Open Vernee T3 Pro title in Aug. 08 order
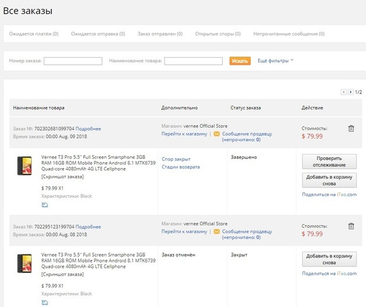 click(x=98, y=261)
